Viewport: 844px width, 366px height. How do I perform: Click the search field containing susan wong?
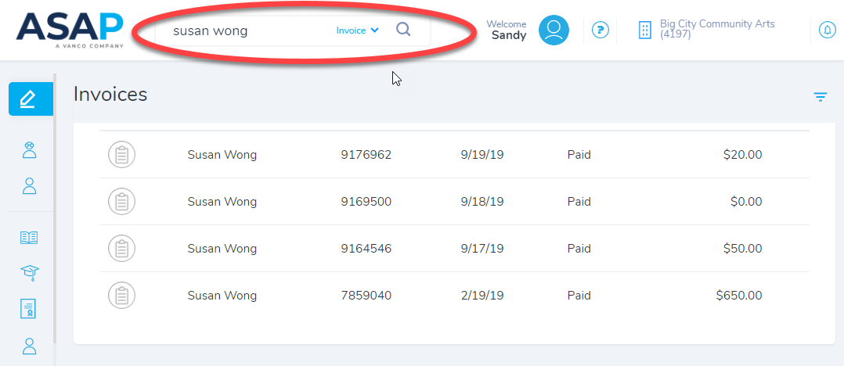point(243,31)
